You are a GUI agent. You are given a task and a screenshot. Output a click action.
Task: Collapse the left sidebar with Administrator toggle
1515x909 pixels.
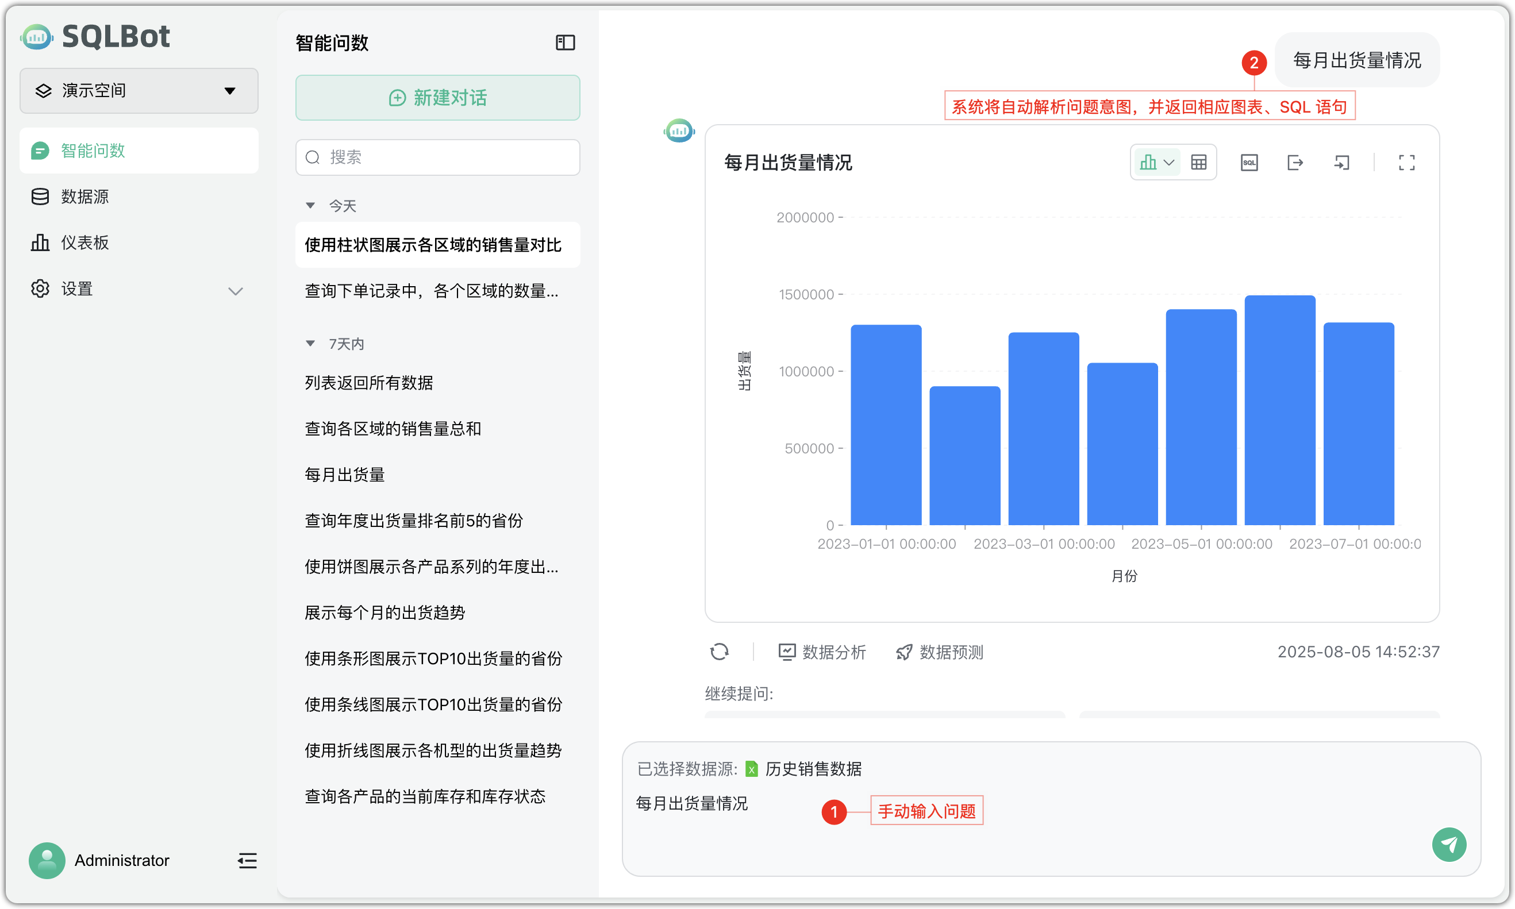pyautogui.click(x=247, y=860)
